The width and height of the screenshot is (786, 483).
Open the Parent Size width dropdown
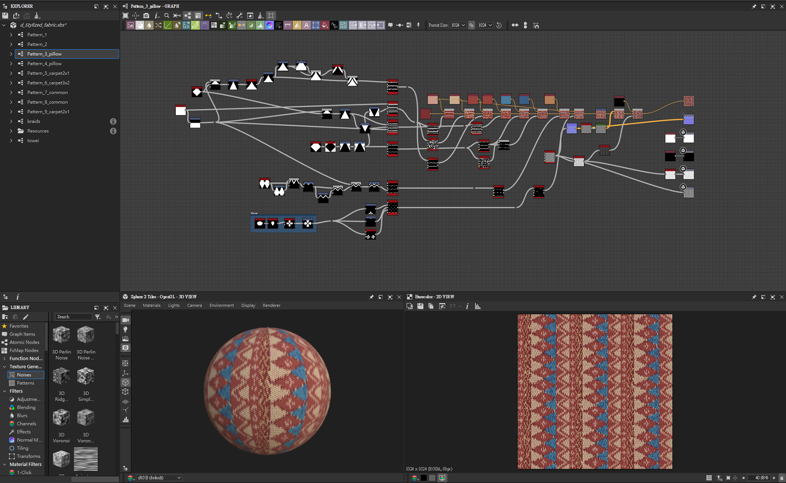pos(458,25)
